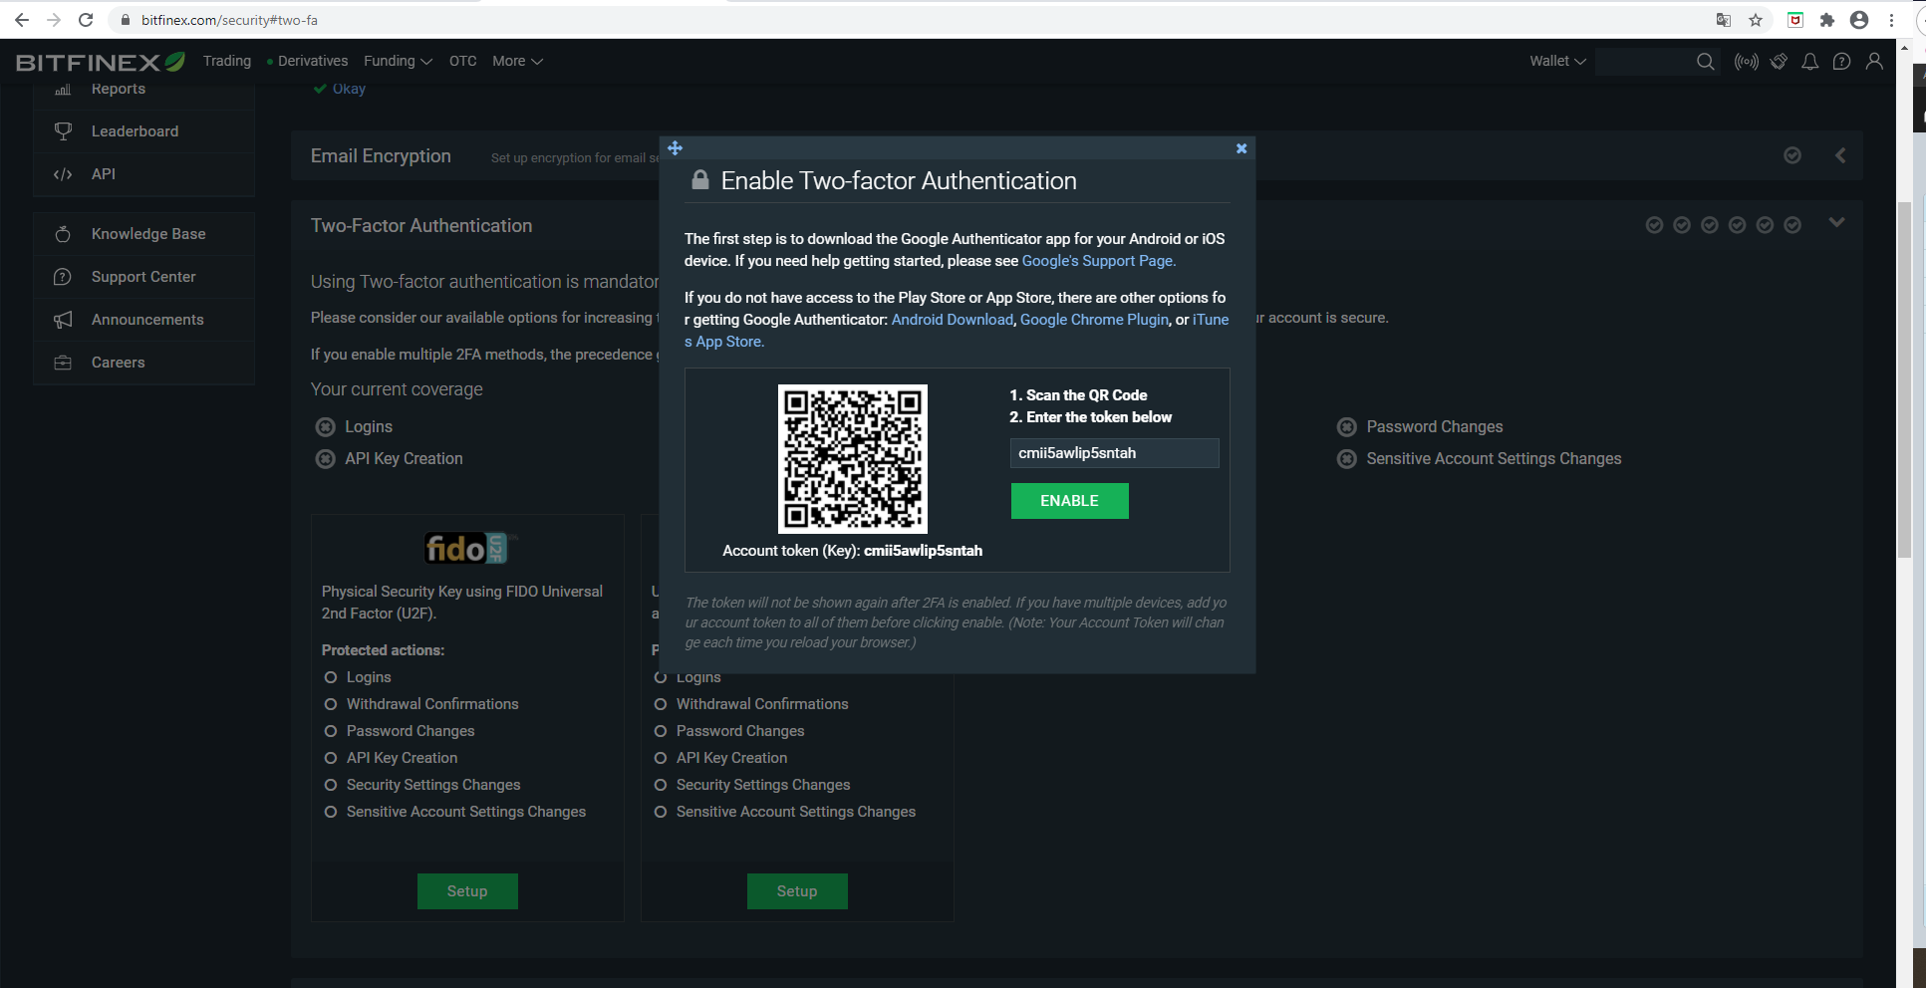Click the move handle icon on dialog
This screenshot has height=988, width=1926.
676,148
